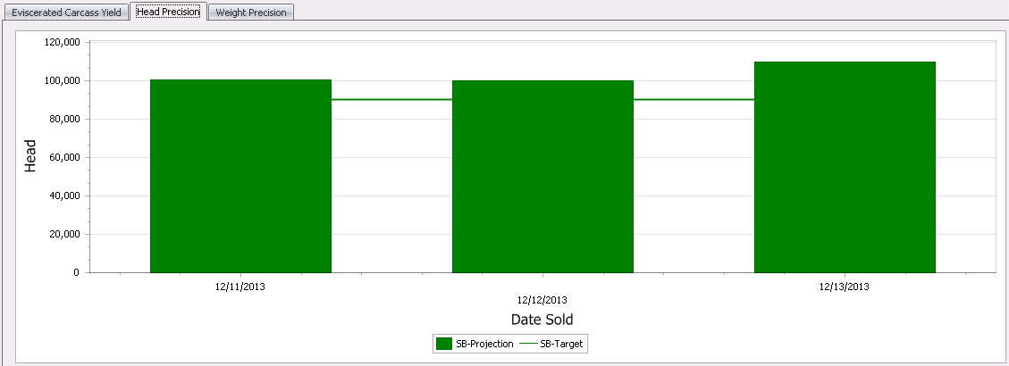Click the 12/11/2013 projection bar
1009x366 pixels.
tap(240, 176)
